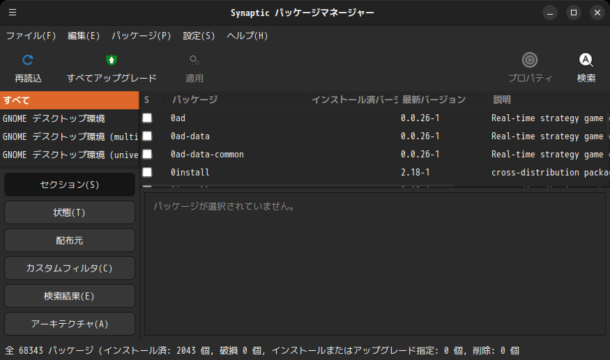The width and height of the screenshot is (610, 360).
Task: Select すべて in the section list
Action: coord(70,100)
